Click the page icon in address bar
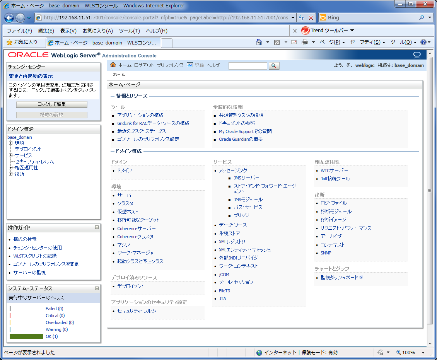437x360 pixels. pos(39,17)
